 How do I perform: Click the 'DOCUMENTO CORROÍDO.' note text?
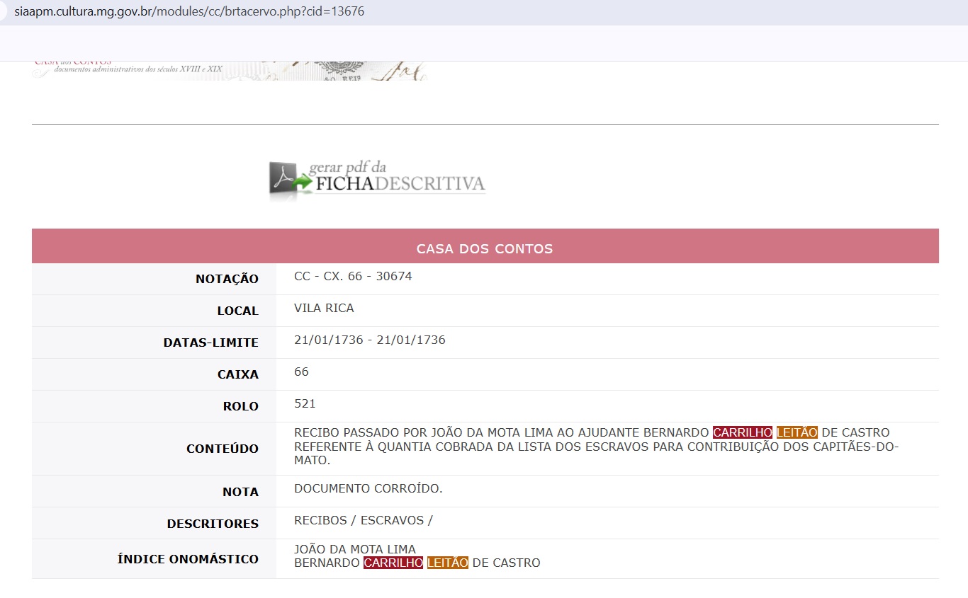[x=368, y=488]
